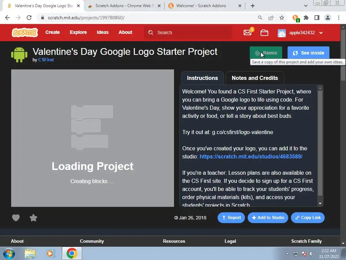
Task: Click the Action Center flag tray icon
Action: click(304, 254)
